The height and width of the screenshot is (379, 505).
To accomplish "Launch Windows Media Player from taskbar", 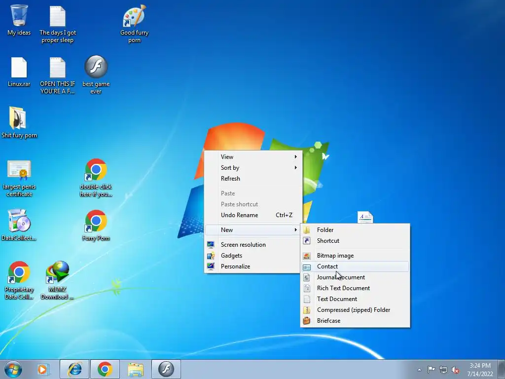I will pyautogui.click(x=42, y=369).
